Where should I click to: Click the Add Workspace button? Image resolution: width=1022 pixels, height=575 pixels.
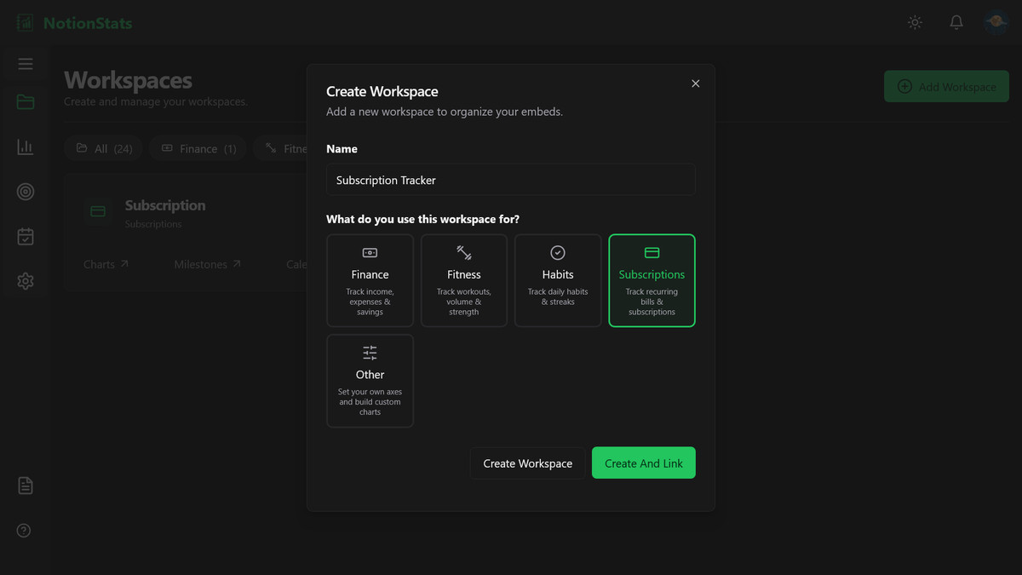click(x=946, y=87)
